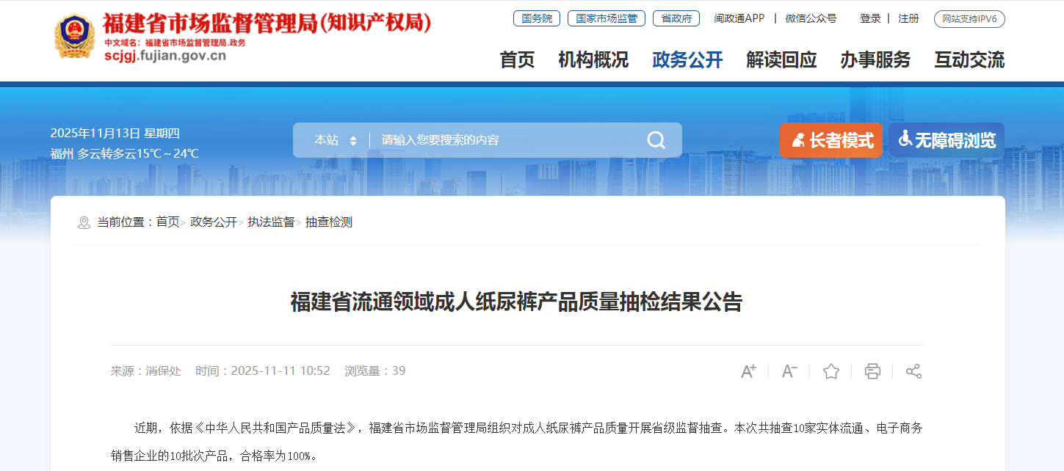Open the 国家市场监管 link
Screen dimensions: 1064x471
click(x=607, y=18)
